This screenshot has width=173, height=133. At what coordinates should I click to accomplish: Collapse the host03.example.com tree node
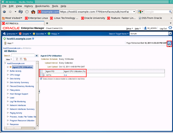coord(5,63)
